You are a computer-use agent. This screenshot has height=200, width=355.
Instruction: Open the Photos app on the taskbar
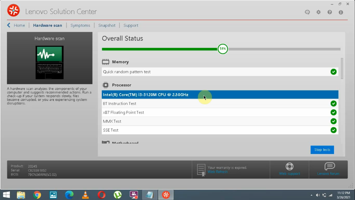53,195
